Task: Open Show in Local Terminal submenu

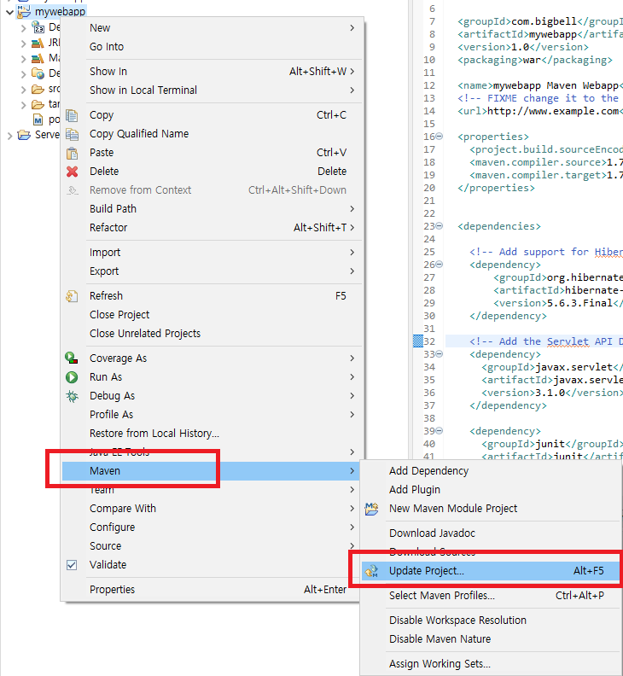Action: (x=212, y=90)
